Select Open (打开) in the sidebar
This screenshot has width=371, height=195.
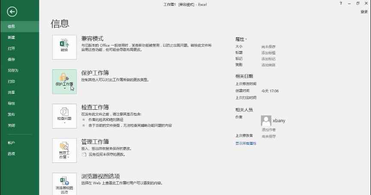click(x=20, y=48)
